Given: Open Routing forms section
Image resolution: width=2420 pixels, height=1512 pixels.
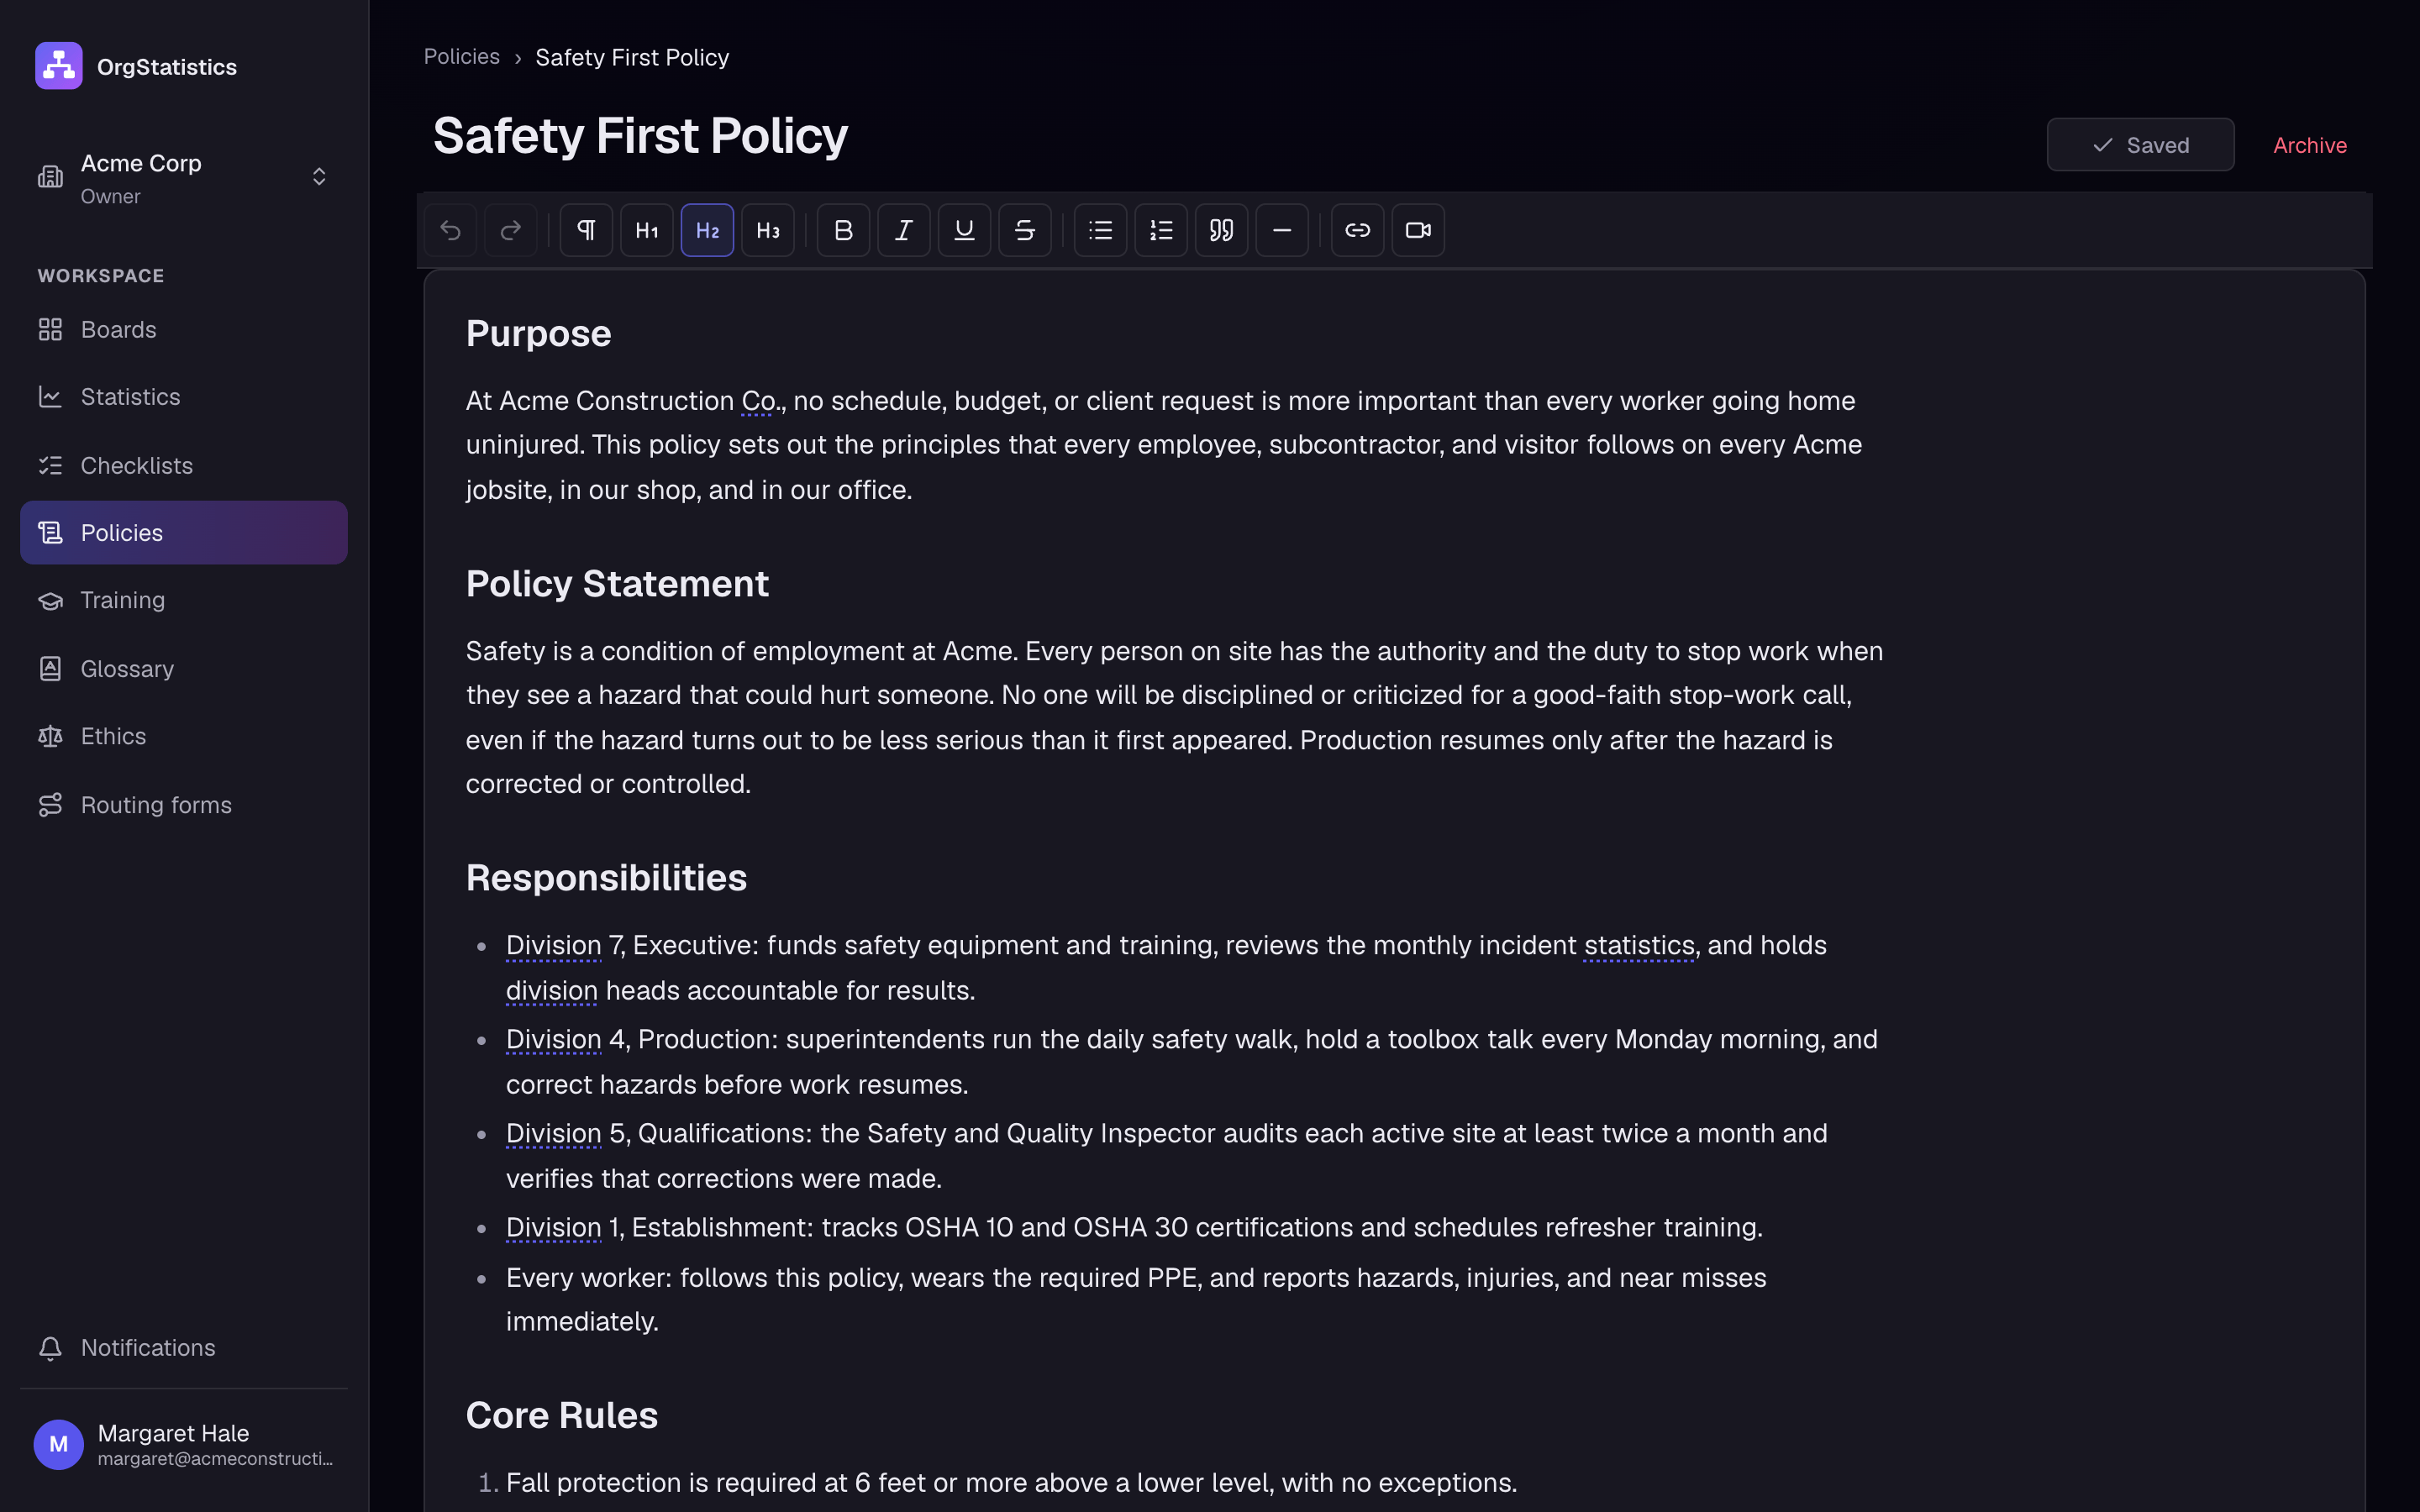Looking at the screenshot, I should [x=184, y=805].
